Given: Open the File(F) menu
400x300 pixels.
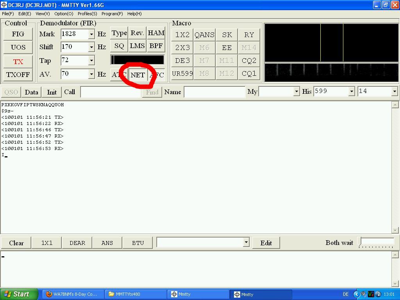Looking at the screenshot, I should pyautogui.click(x=8, y=14).
